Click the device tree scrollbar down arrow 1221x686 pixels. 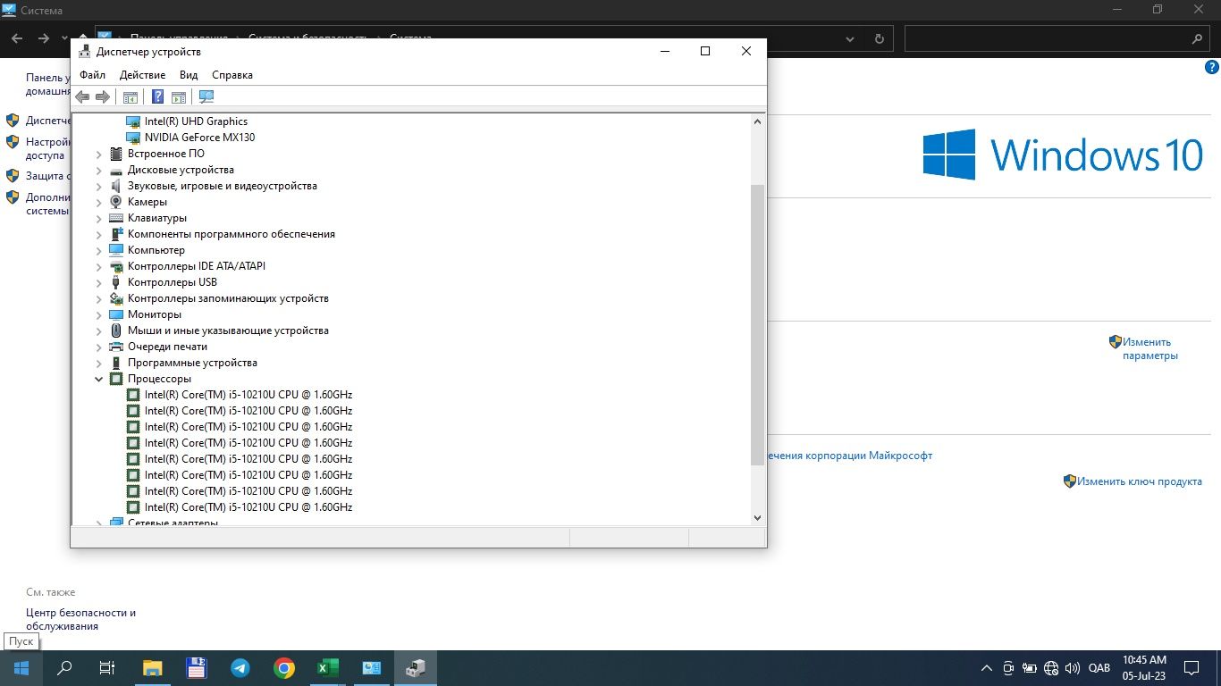point(757,517)
